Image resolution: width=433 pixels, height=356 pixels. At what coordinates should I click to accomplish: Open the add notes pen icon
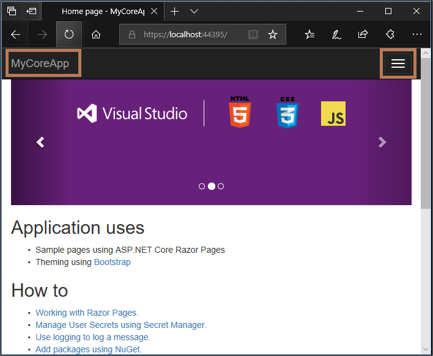click(336, 35)
